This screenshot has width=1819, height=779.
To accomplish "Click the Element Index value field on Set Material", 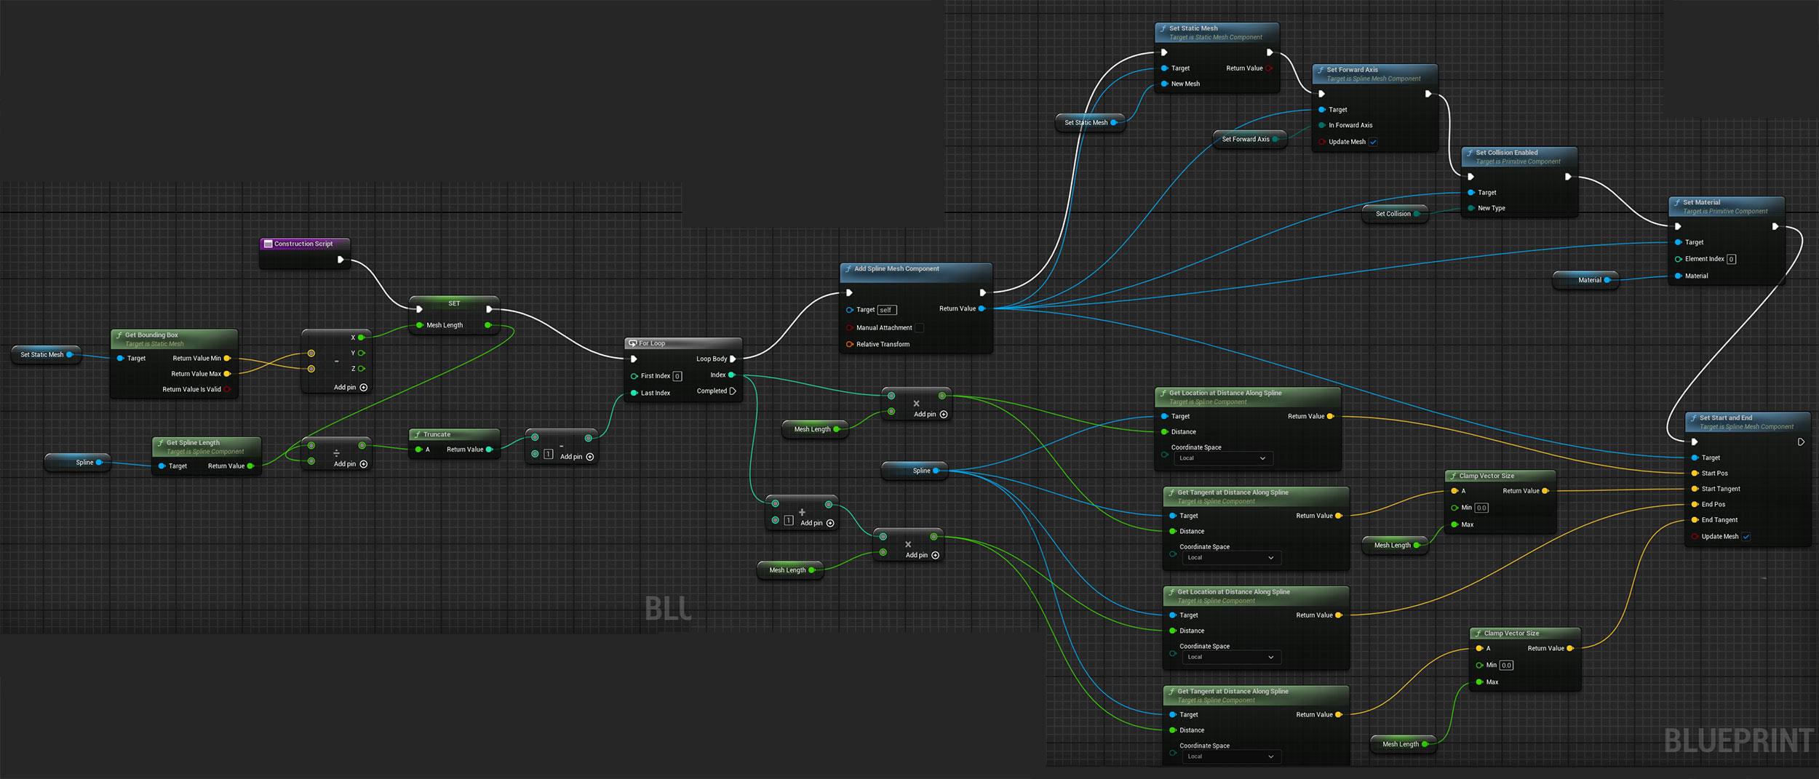I will 1731,259.
